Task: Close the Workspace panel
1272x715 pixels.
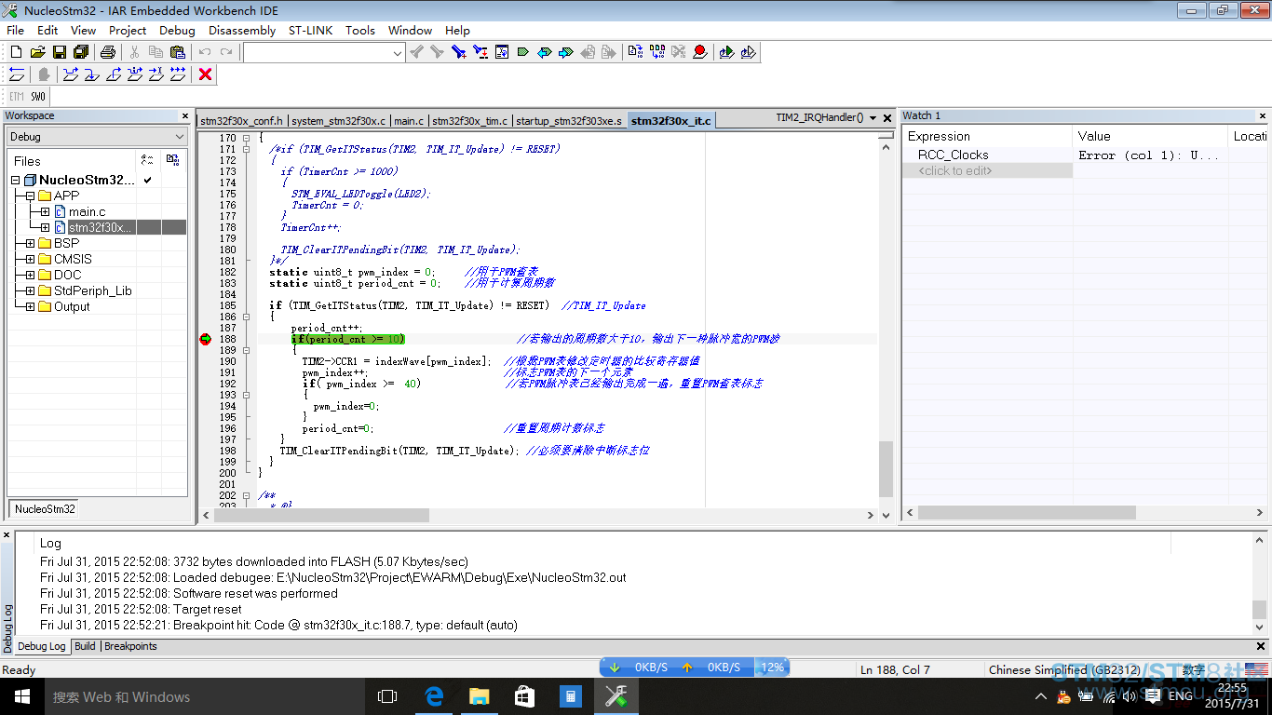Action: click(x=184, y=115)
